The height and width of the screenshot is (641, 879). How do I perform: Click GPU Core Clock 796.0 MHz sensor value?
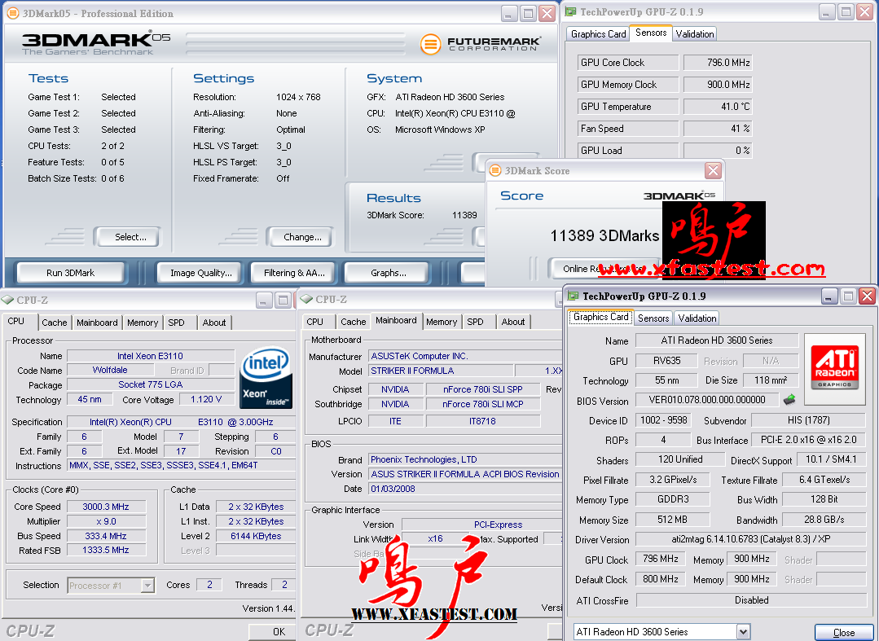pyautogui.click(x=719, y=63)
